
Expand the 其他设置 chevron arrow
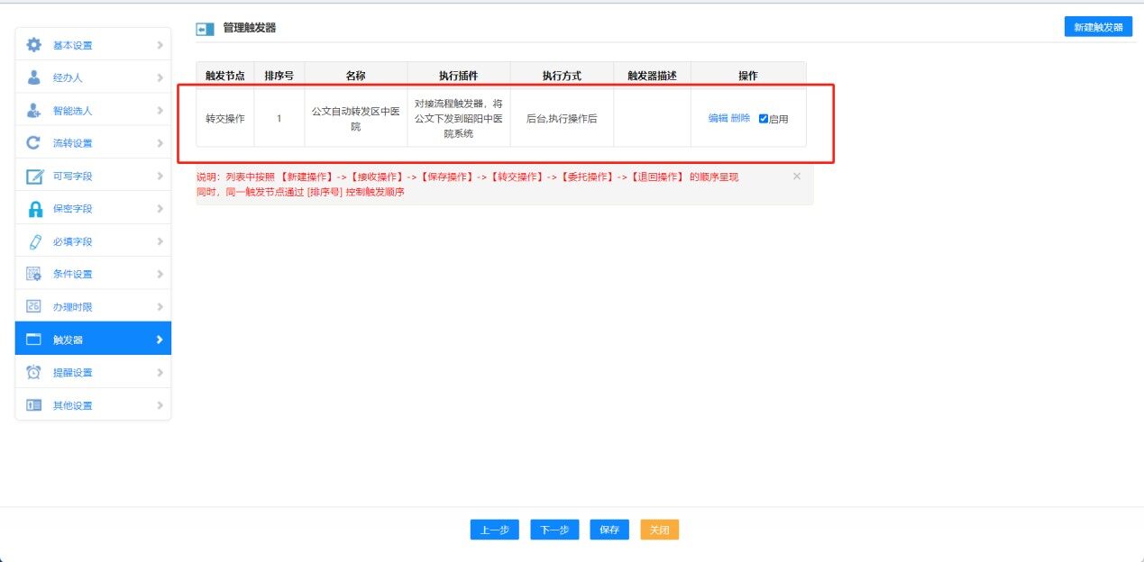coord(160,405)
